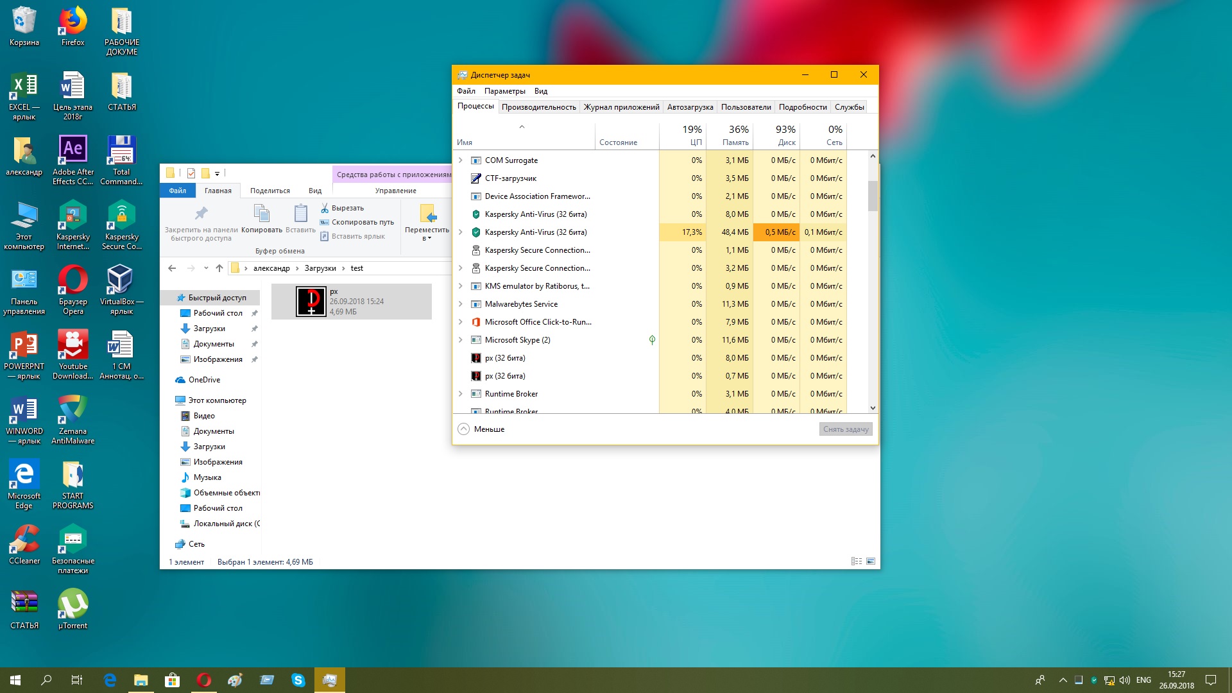The image size is (1232, 693).
Task: Expand the Microsoft Skype (2) process group
Action: [460, 340]
